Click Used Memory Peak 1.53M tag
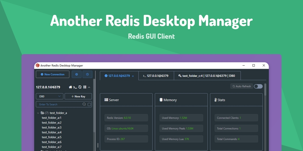Image resolution: width=303 pixels, height=151 pixels. (x=181, y=128)
